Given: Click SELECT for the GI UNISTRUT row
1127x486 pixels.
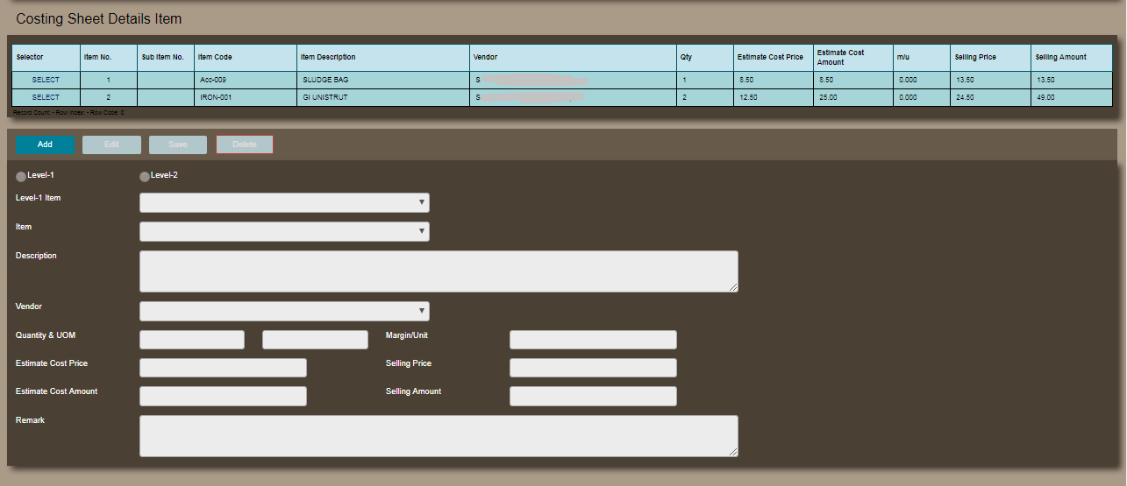Looking at the screenshot, I should pos(46,97).
